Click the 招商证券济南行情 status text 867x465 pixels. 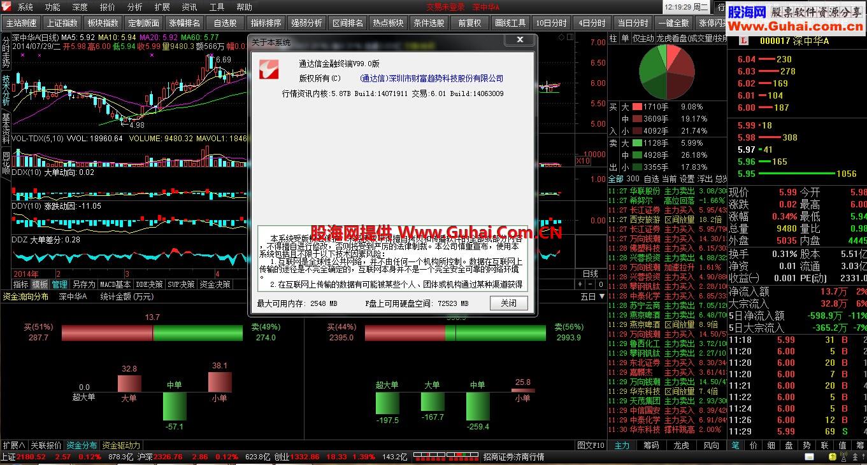point(513,457)
